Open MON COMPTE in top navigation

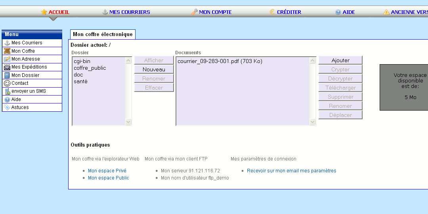coord(215,12)
